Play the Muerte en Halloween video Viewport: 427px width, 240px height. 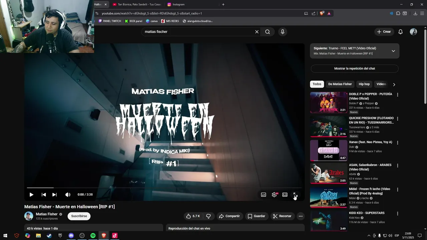click(x=31, y=195)
